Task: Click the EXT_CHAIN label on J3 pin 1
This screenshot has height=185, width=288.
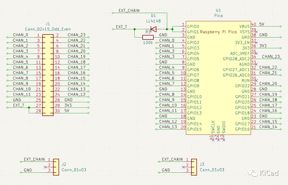Action: click(x=173, y=159)
